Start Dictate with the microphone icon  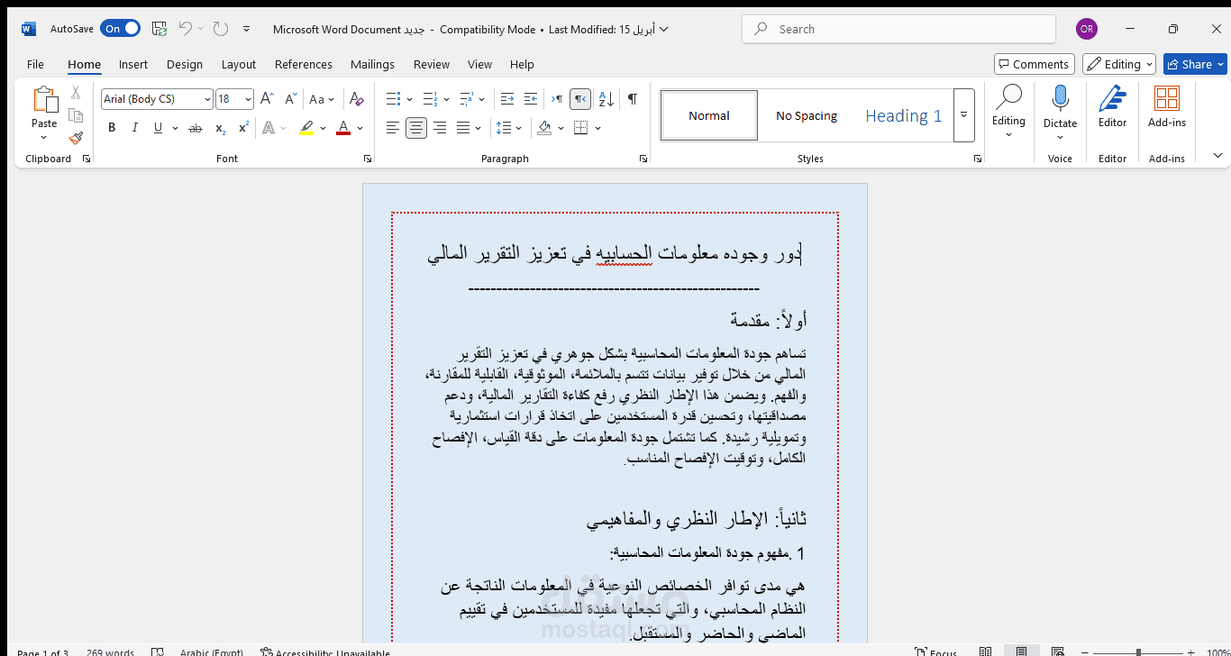pos(1060,98)
